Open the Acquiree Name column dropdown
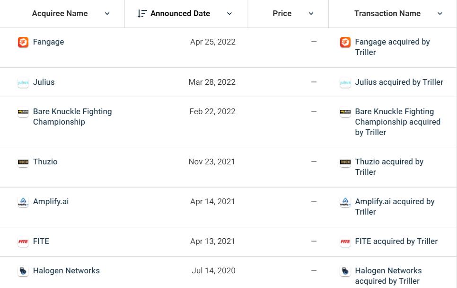The image size is (457, 288). pyautogui.click(x=107, y=14)
